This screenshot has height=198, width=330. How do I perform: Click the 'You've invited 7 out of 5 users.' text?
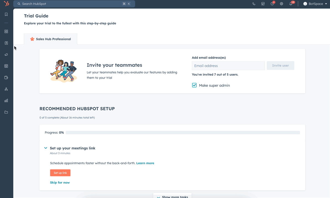click(215, 74)
